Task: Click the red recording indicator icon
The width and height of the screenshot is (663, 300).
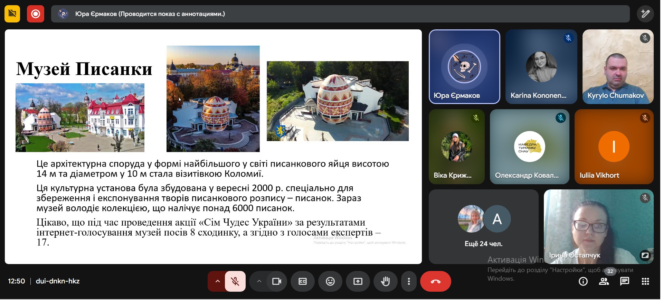Action: (36, 14)
